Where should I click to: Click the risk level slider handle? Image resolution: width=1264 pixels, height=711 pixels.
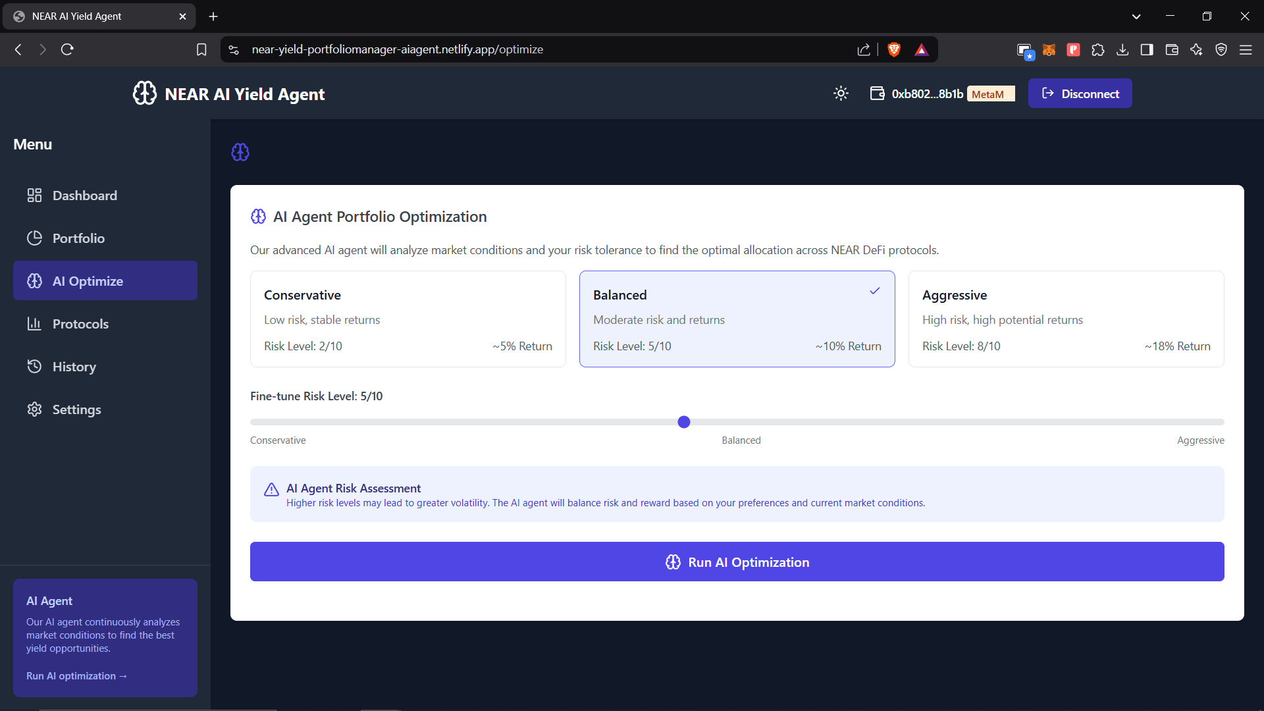(684, 422)
